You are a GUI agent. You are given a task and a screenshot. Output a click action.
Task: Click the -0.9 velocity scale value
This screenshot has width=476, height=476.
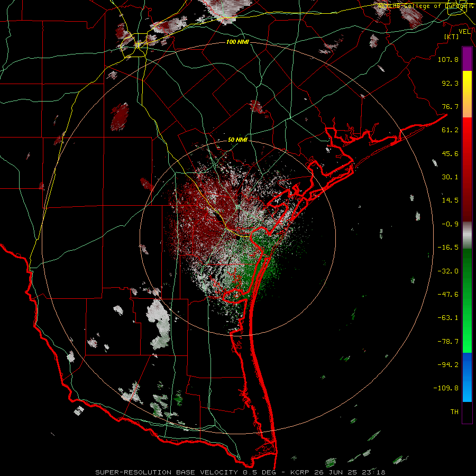click(450, 224)
